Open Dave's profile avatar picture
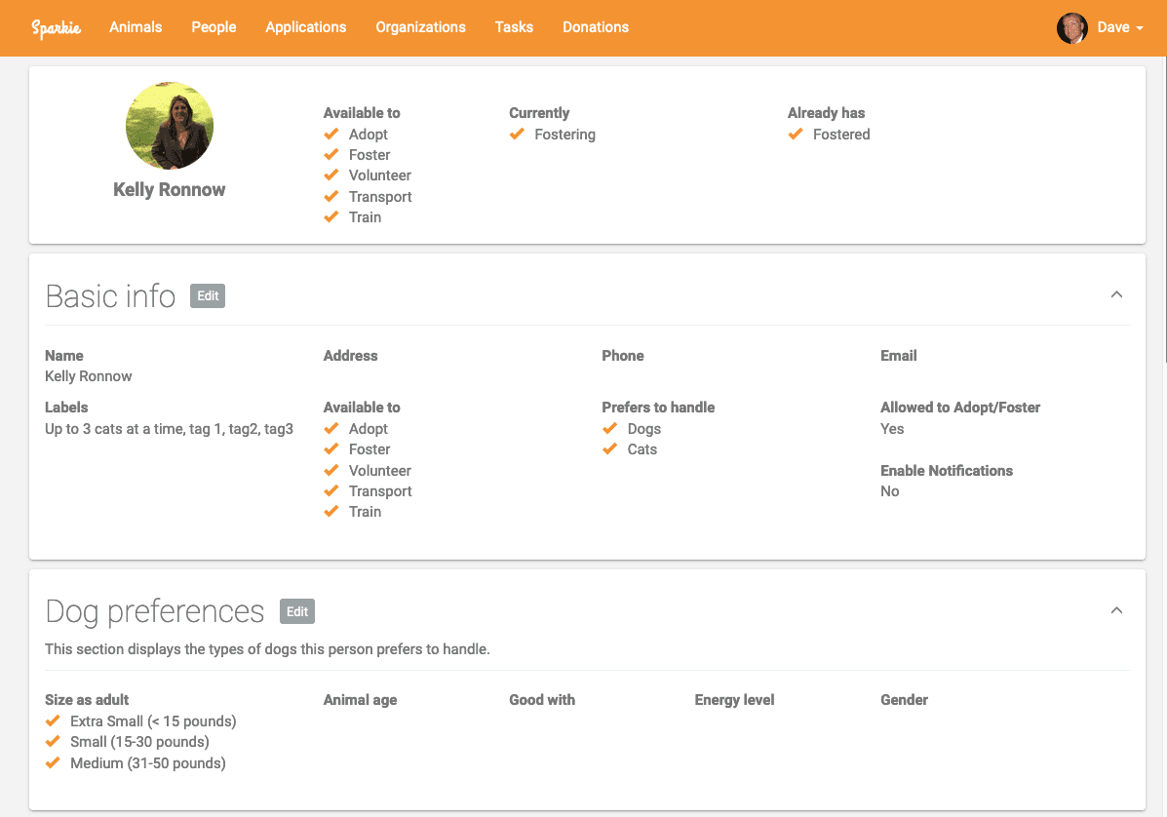Screen dimensions: 1167x817 1071,28
